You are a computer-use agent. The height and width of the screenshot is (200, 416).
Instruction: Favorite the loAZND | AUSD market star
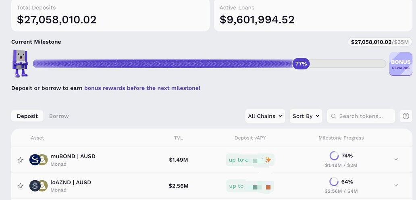(20, 186)
